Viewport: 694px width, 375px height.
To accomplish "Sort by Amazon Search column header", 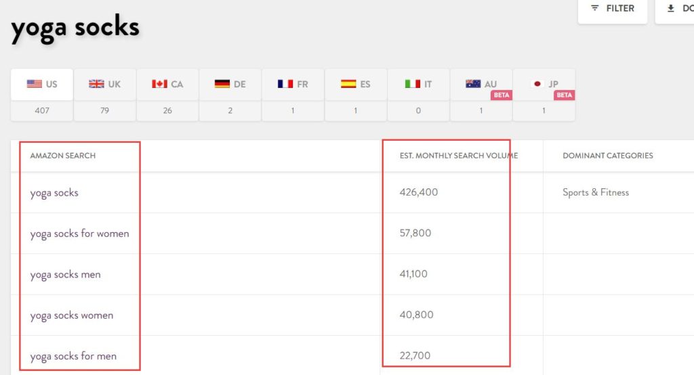I will pyautogui.click(x=63, y=156).
